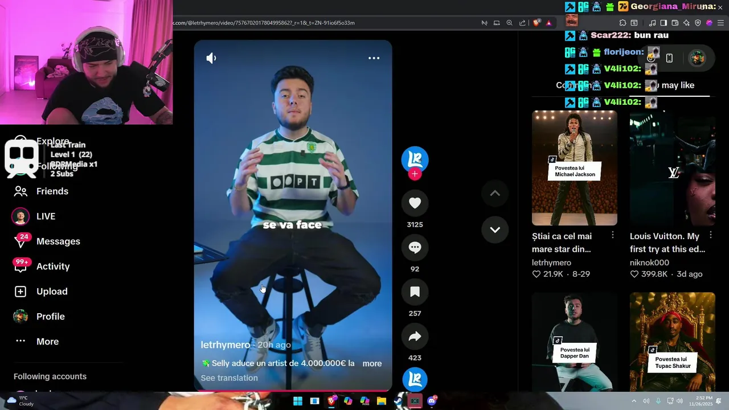Mute the TikTok video sound
The height and width of the screenshot is (410, 729).
(211, 58)
